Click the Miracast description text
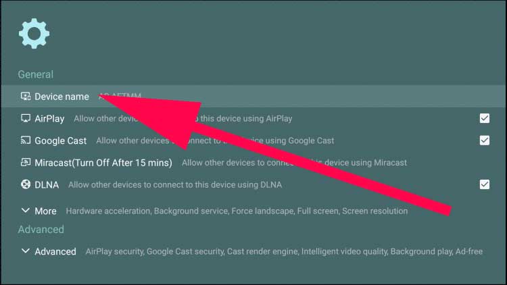Viewport: 507px width, 285px height. (294, 163)
